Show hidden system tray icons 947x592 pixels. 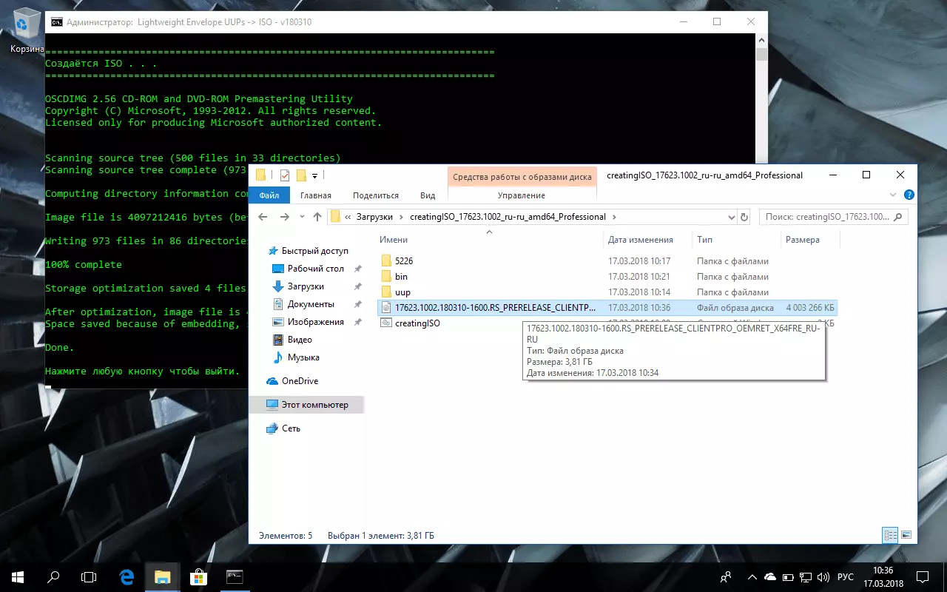(x=752, y=576)
